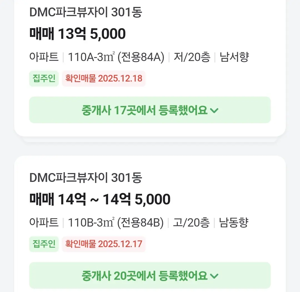Tap the 110B-3㎡ (전용84B) area text
300x292 pixels.
click(116, 223)
